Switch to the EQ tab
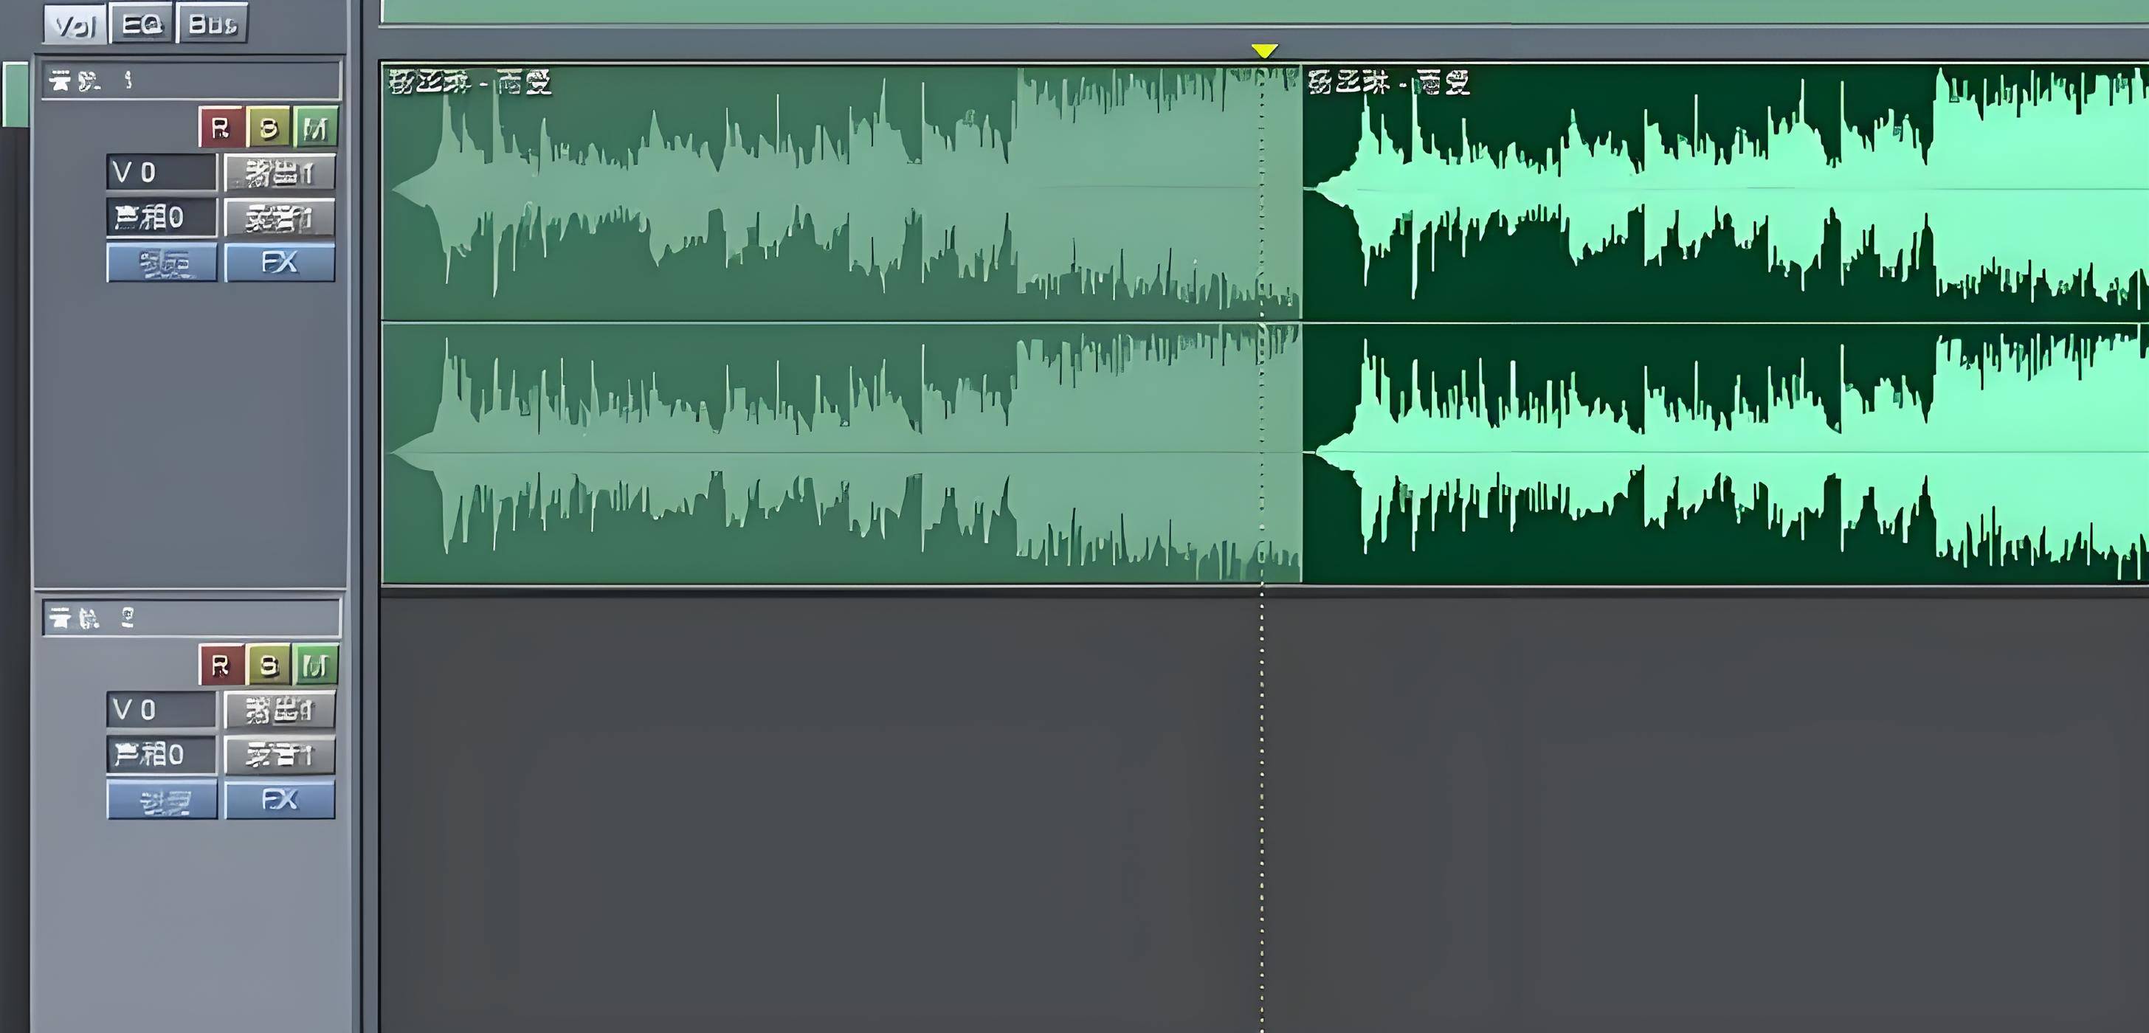This screenshot has width=2149, height=1033. [x=141, y=24]
